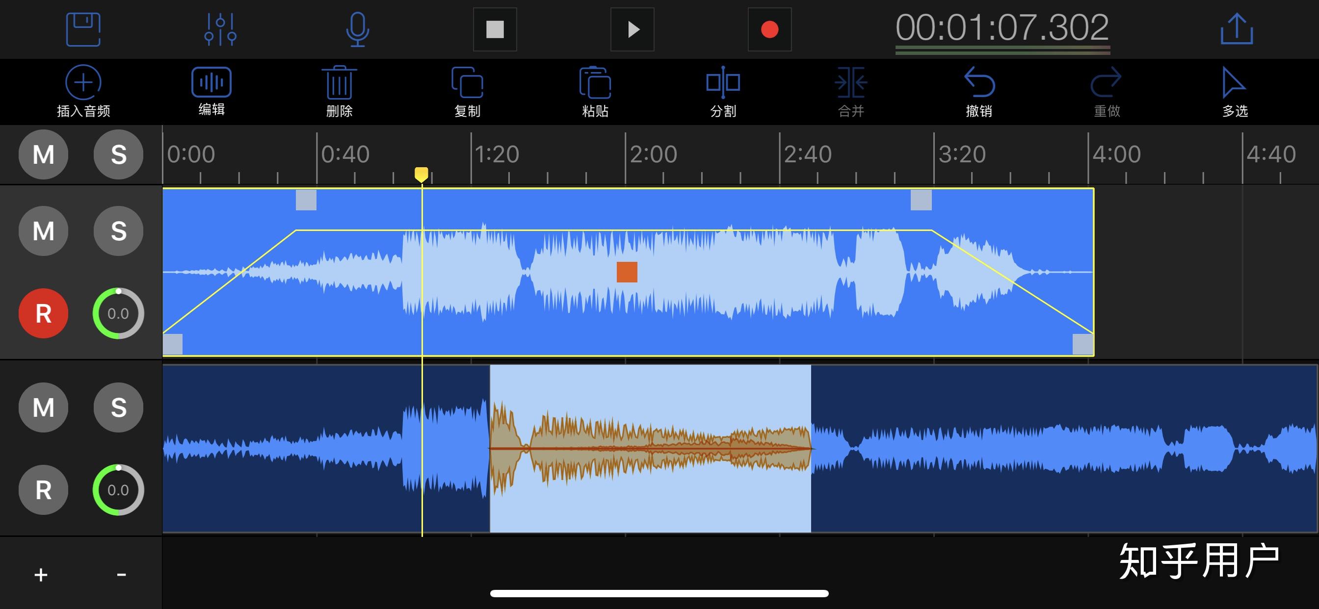Tap the save project floppy disk icon
The width and height of the screenshot is (1319, 609).
(83, 30)
